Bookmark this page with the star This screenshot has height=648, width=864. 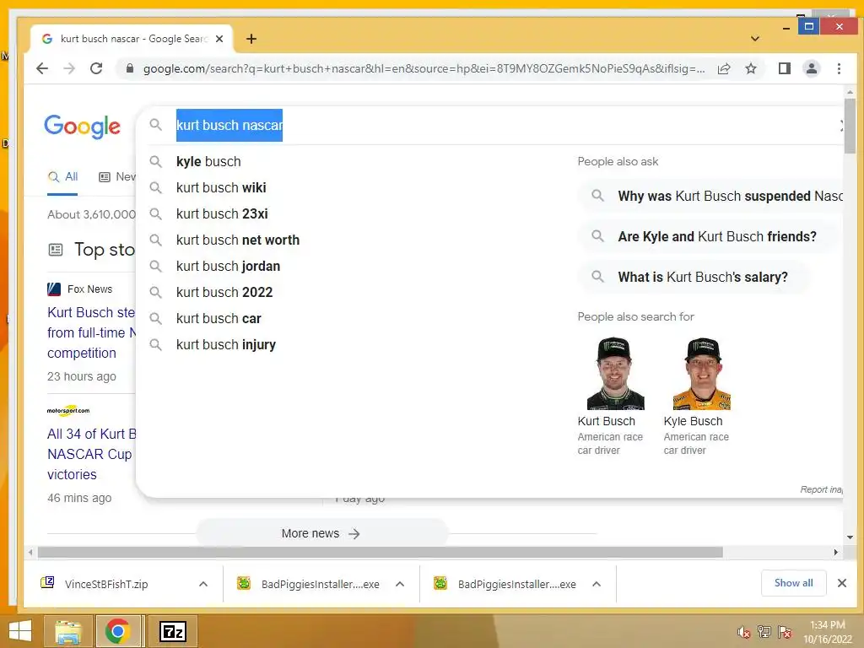pyautogui.click(x=750, y=68)
